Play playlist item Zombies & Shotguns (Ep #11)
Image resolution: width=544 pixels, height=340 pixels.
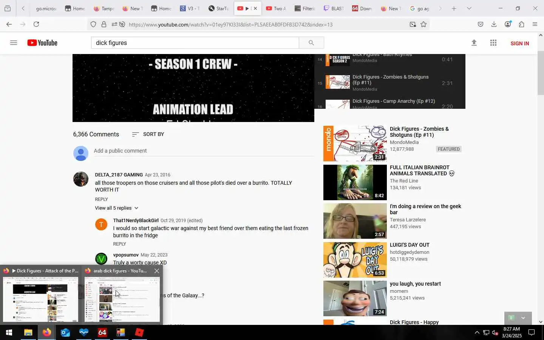coord(390,83)
